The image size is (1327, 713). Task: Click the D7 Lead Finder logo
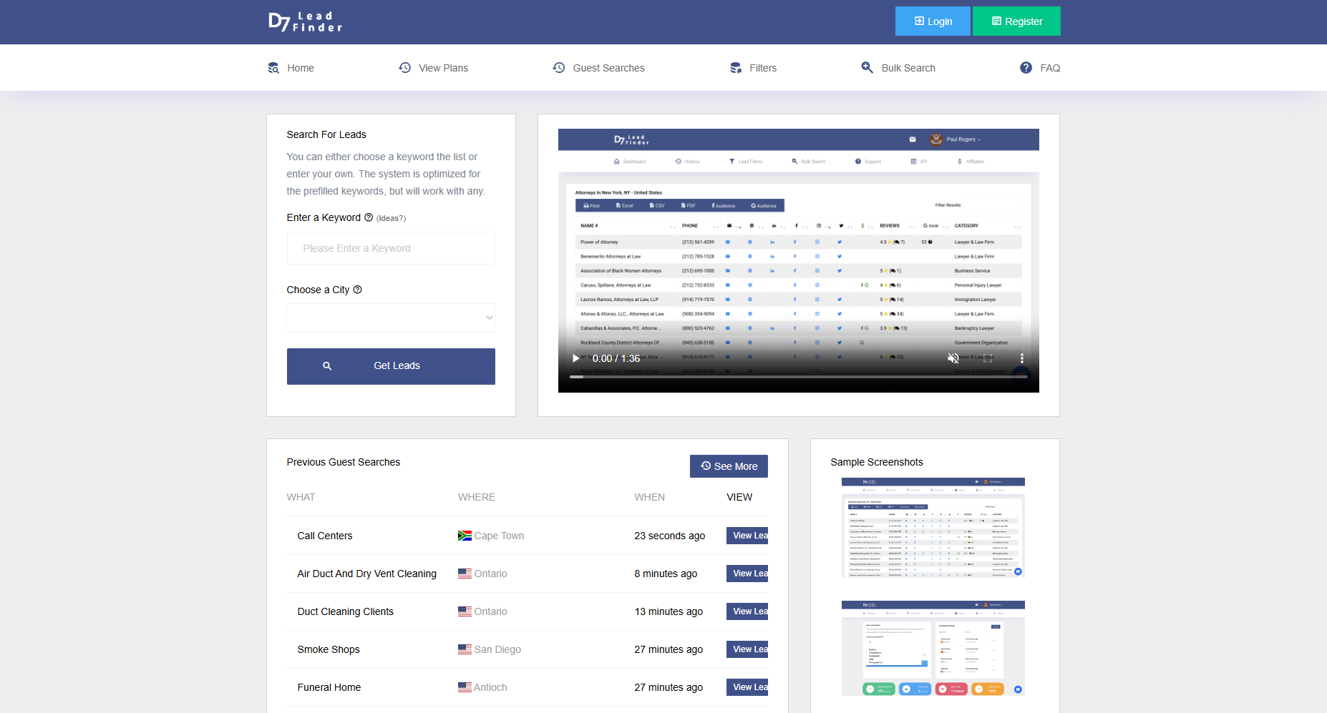[x=306, y=21]
